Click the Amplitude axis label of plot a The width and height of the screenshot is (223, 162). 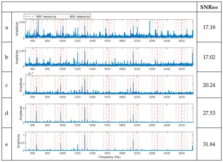click(17, 29)
